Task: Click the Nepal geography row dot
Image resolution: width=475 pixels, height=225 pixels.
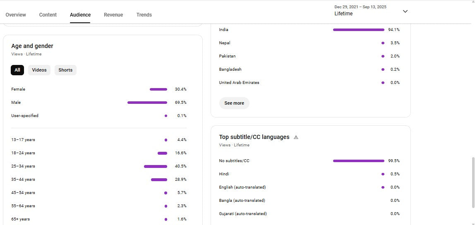Action: point(383,43)
